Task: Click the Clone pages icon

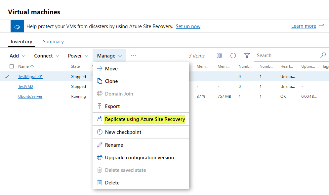Action: (100, 81)
